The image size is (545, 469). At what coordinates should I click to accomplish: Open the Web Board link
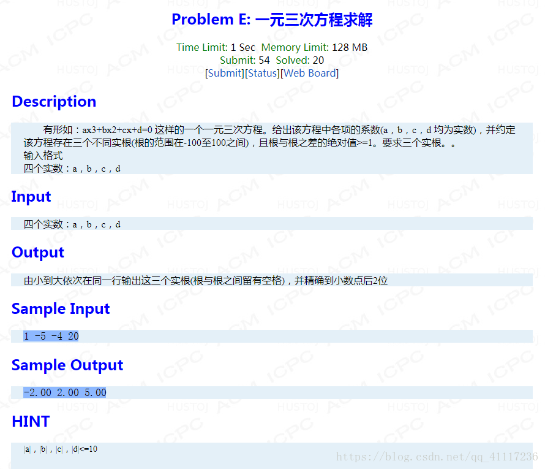tap(310, 74)
